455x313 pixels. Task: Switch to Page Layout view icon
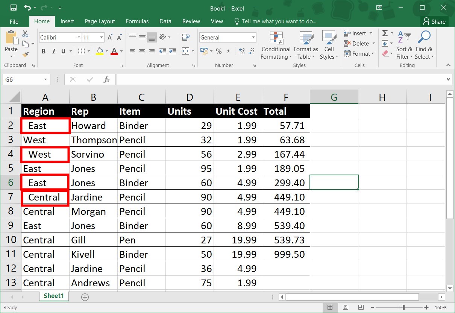tap(345, 307)
